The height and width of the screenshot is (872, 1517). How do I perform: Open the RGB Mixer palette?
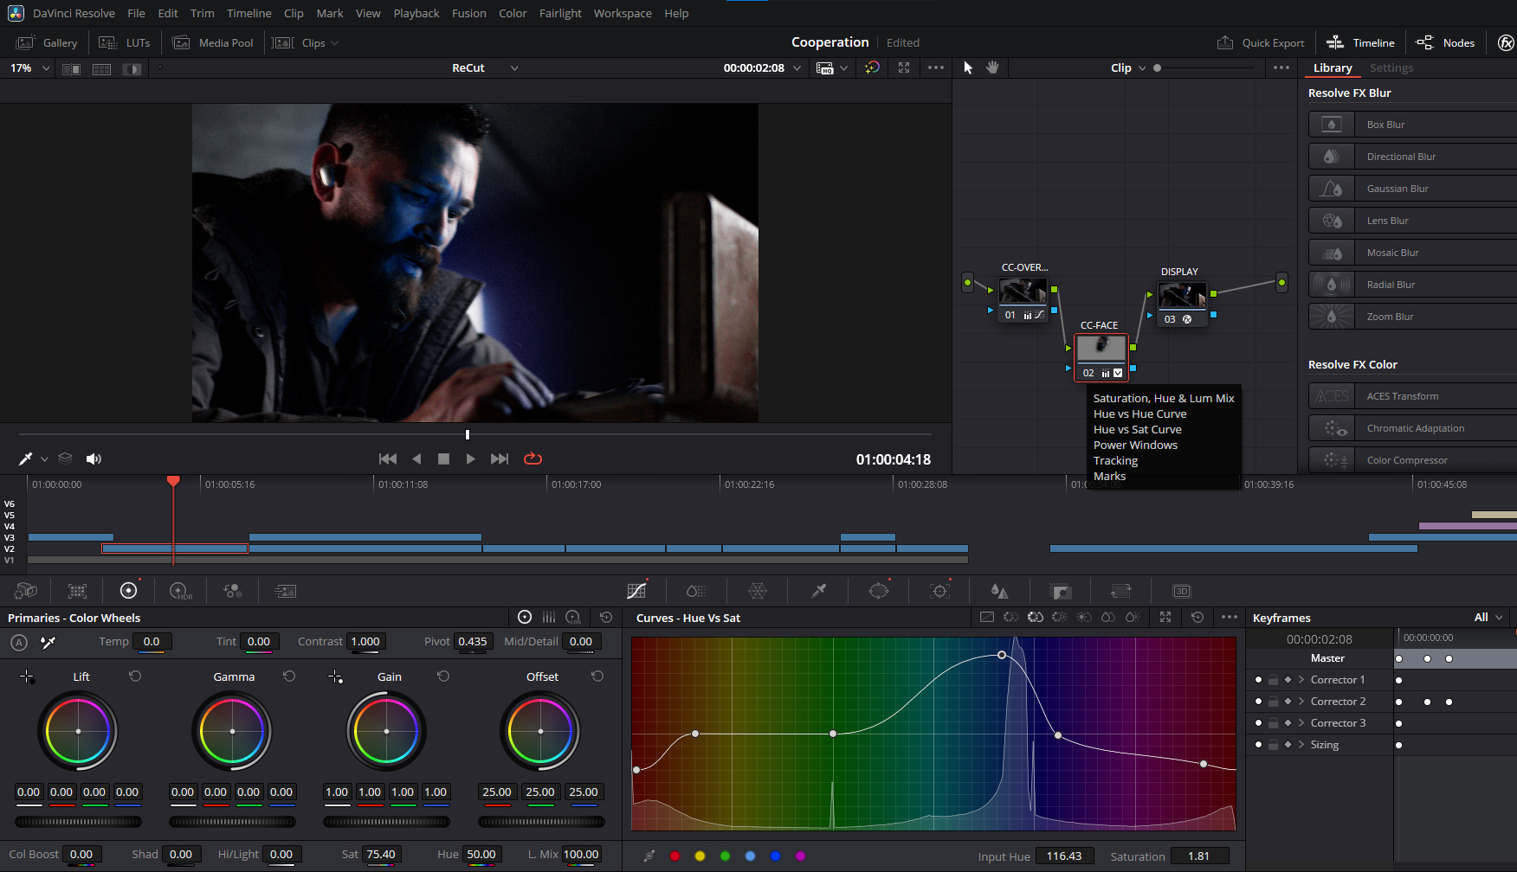pyautogui.click(x=232, y=591)
